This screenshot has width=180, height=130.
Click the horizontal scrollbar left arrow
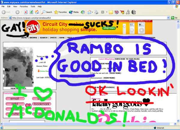[x=1, y=124]
